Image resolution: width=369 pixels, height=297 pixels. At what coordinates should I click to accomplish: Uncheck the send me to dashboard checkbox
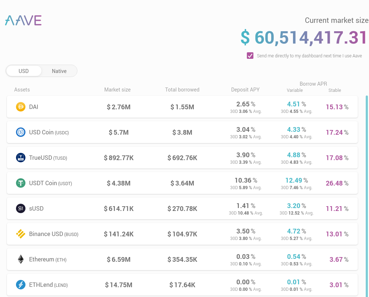click(250, 56)
